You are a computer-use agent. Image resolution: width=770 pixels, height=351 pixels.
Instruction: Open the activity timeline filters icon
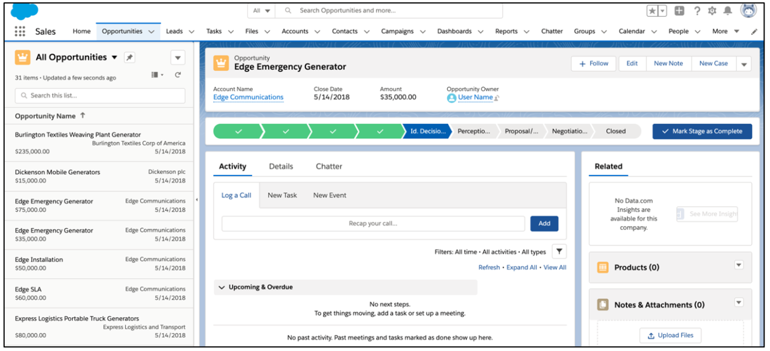tap(559, 251)
